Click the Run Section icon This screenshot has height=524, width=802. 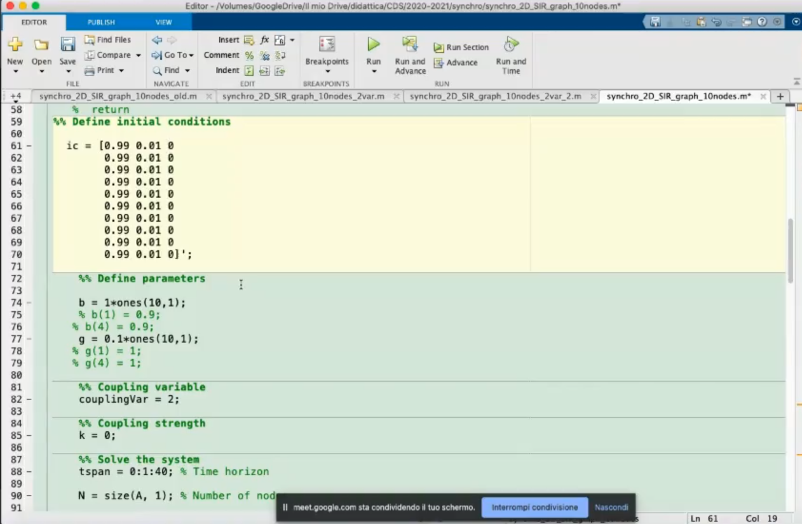pyautogui.click(x=439, y=48)
